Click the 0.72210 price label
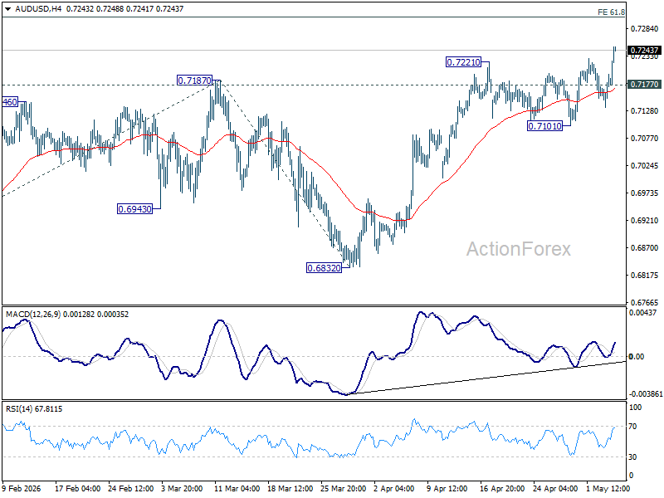Viewport: 664px width, 498px height. coord(464,62)
